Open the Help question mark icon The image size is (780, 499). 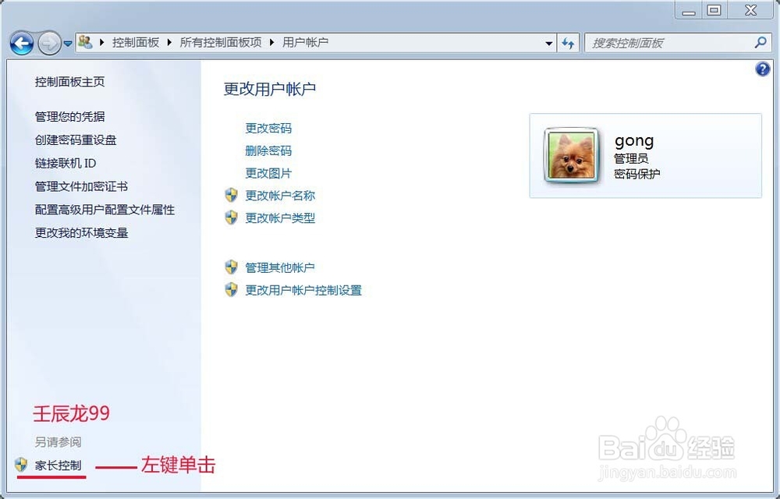click(762, 69)
